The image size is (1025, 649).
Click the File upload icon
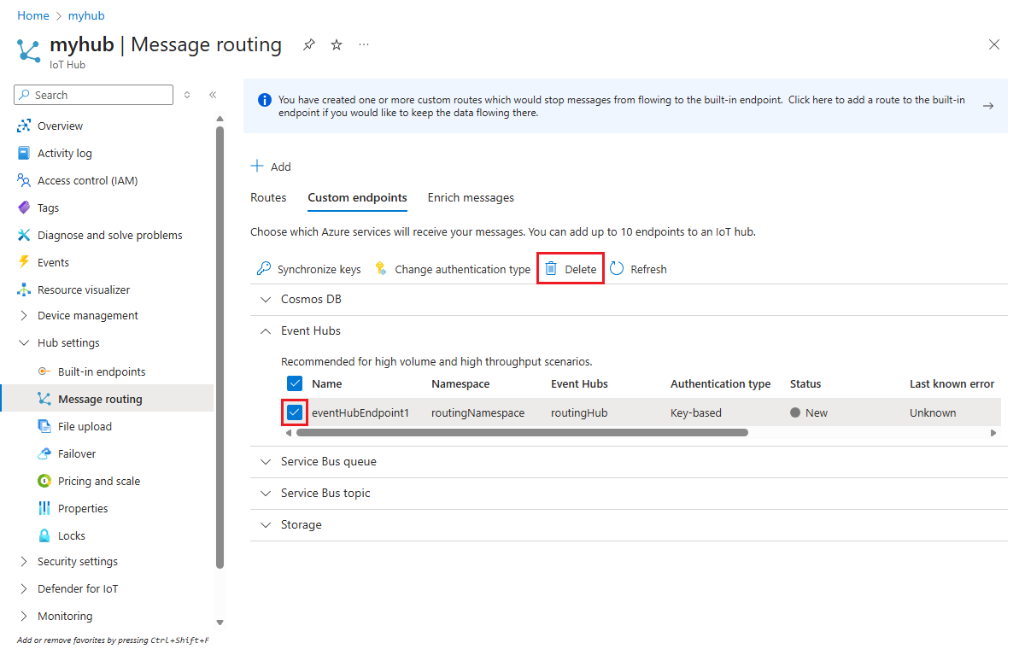44,426
